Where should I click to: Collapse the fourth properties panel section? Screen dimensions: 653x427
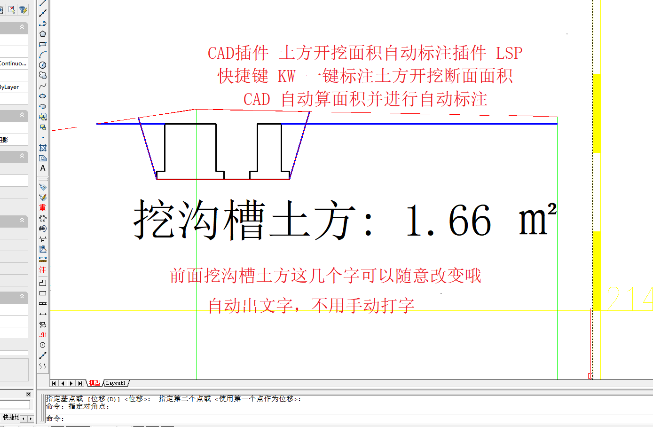(22, 220)
